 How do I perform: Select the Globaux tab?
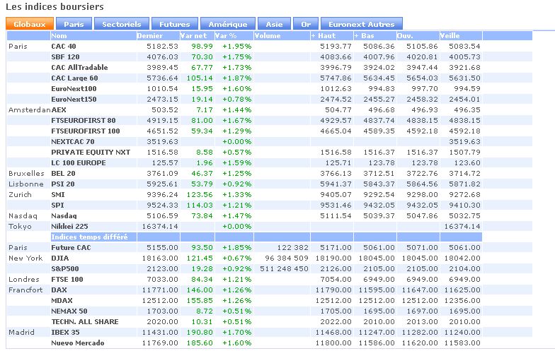(30, 24)
